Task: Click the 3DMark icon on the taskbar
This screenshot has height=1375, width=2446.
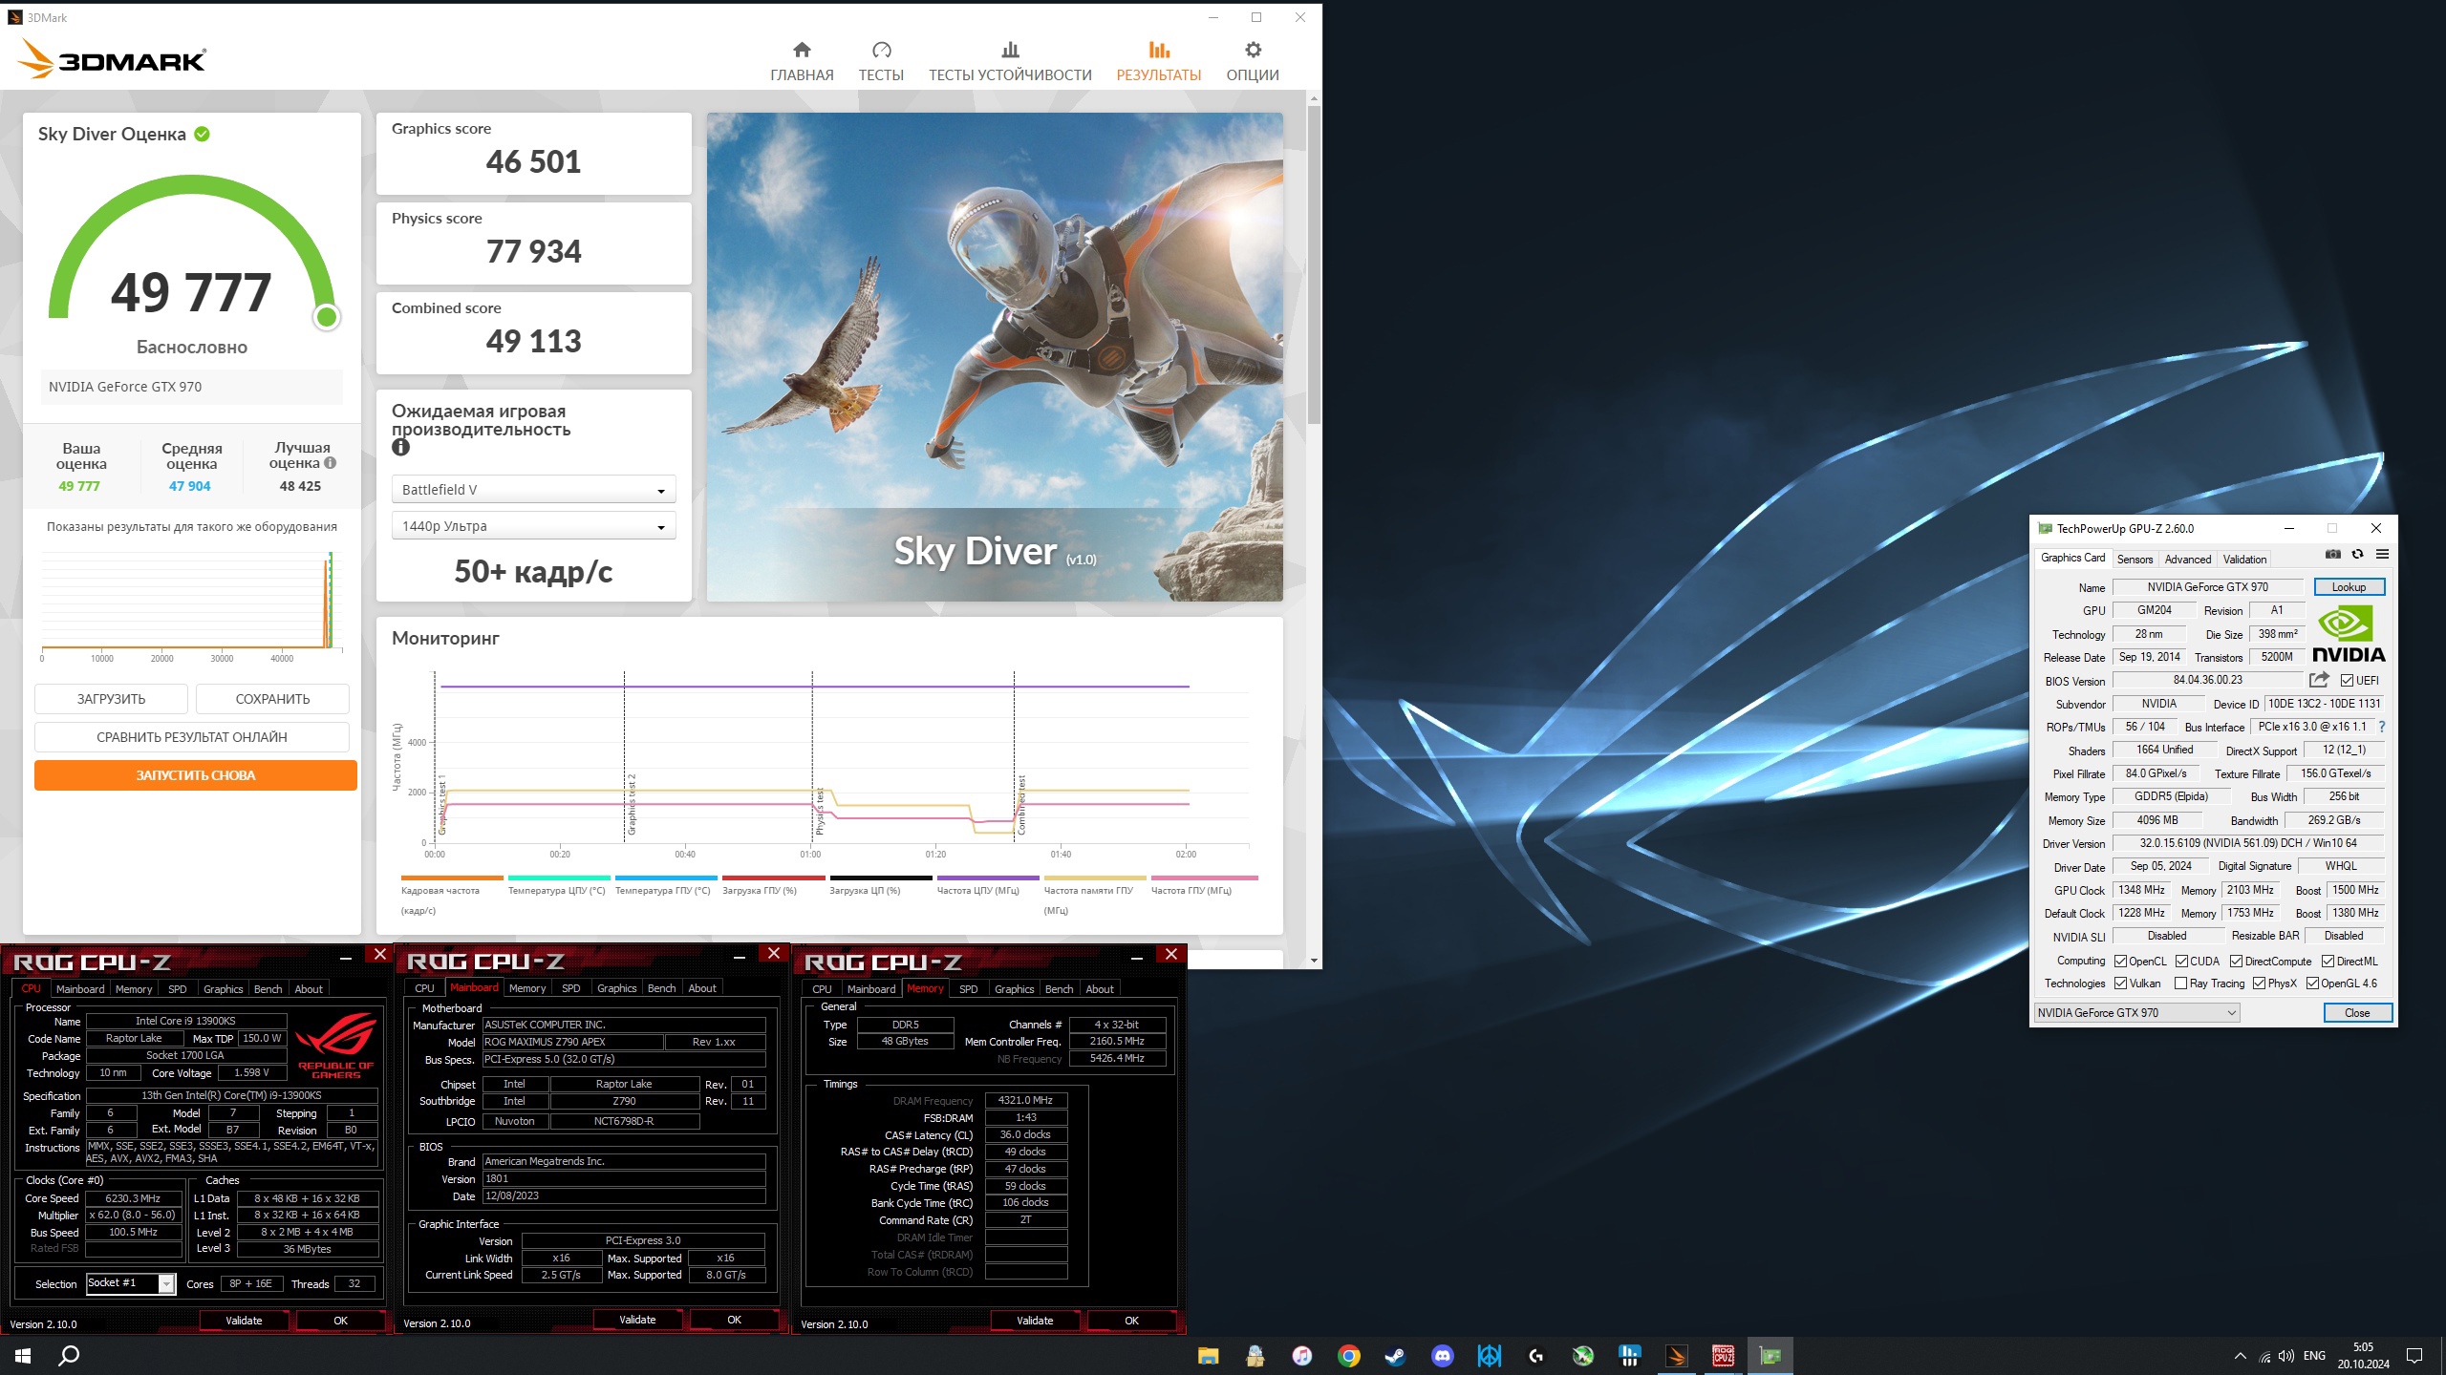Action: pos(1676,1355)
